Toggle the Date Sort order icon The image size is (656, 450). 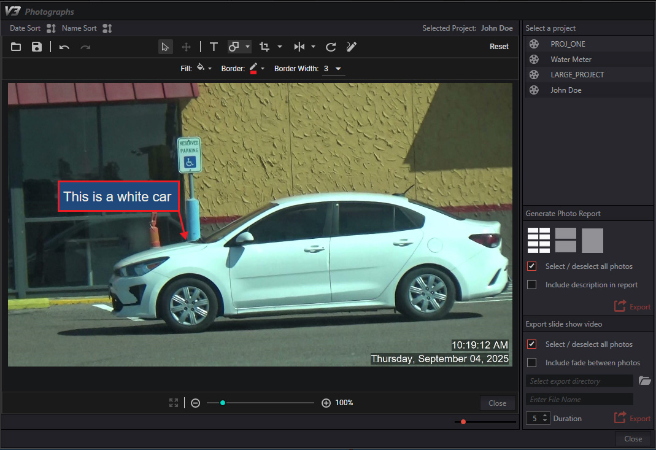(51, 28)
